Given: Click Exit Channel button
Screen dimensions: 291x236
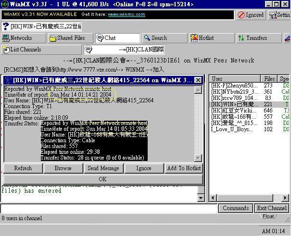Looking at the screenshot, I should pos(272,208).
